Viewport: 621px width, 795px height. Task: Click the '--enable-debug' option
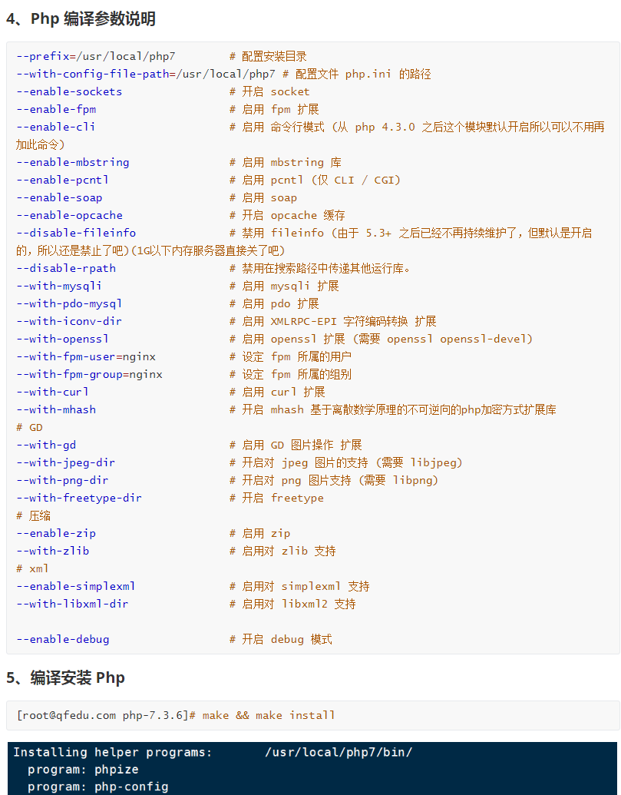pos(63,639)
